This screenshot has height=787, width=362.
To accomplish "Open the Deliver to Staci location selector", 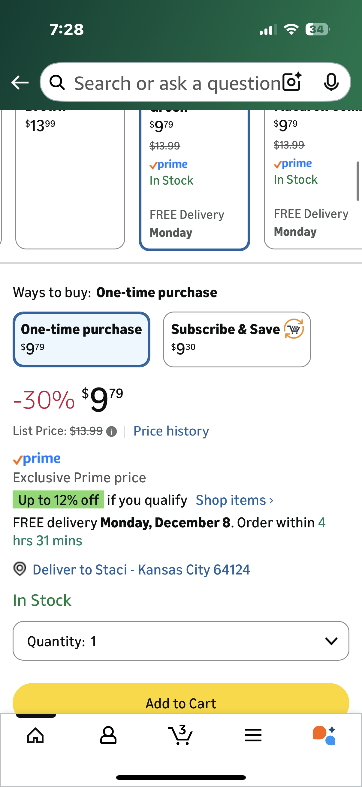I will coord(141,570).
